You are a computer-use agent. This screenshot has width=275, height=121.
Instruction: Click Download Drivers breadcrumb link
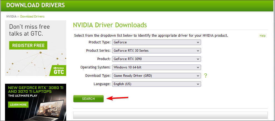click(32, 16)
